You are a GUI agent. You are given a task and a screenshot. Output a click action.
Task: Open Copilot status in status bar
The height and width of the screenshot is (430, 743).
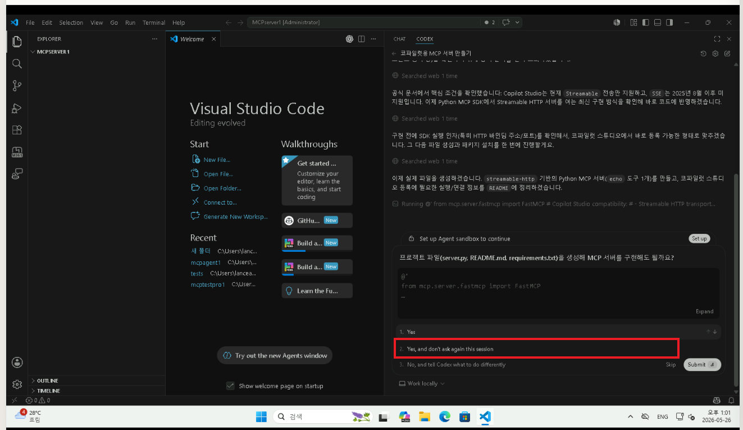(717, 400)
